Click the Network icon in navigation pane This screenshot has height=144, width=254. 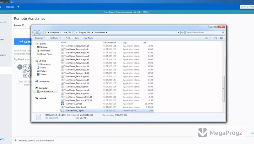37,98
